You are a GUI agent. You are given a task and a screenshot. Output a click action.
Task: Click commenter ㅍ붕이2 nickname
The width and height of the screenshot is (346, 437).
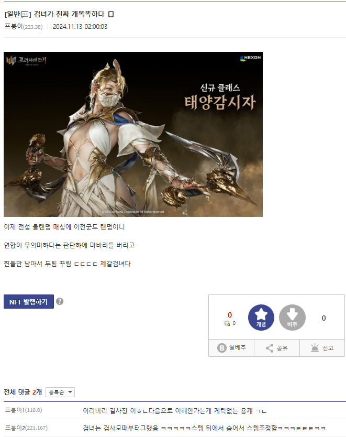tap(15, 428)
